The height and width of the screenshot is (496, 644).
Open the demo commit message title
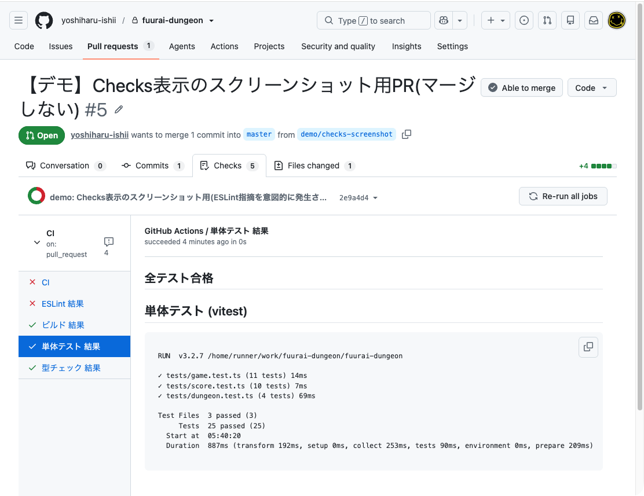point(188,197)
